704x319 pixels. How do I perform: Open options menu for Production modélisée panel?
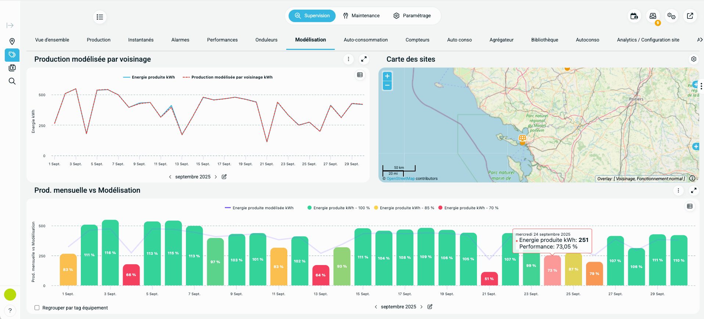[x=348, y=59]
